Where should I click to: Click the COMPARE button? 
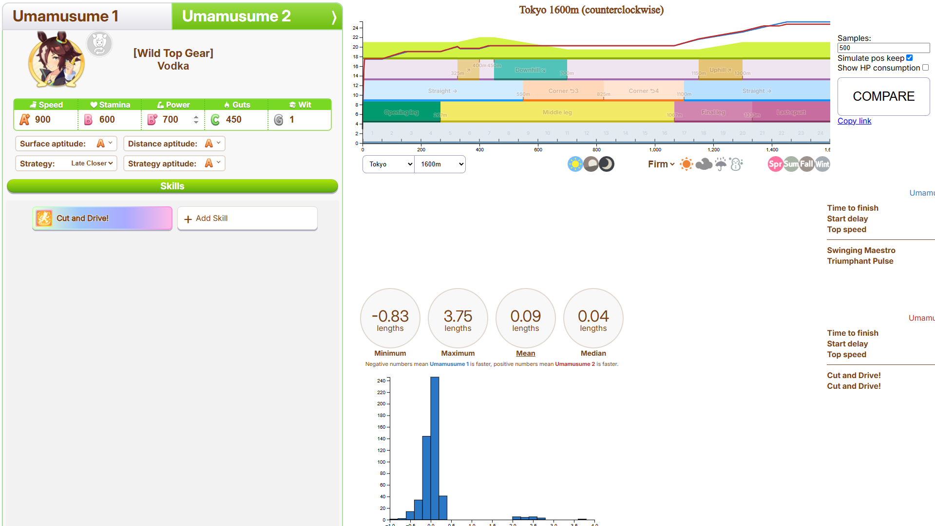click(883, 96)
